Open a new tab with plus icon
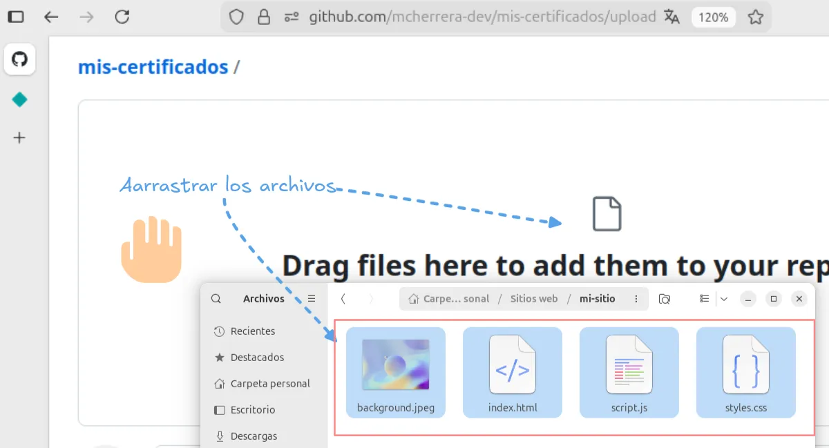The width and height of the screenshot is (829, 448). pyautogui.click(x=19, y=138)
